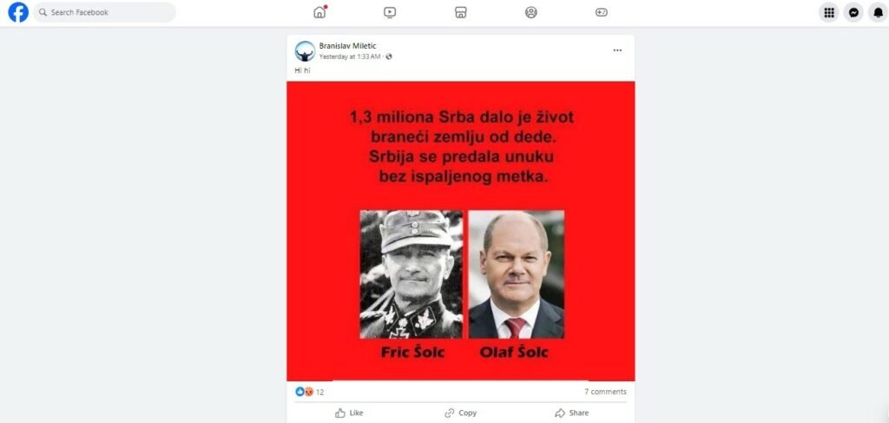Screen dimensions: 889x423
Task: Click the Search Facebook field
Action: [x=104, y=12]
